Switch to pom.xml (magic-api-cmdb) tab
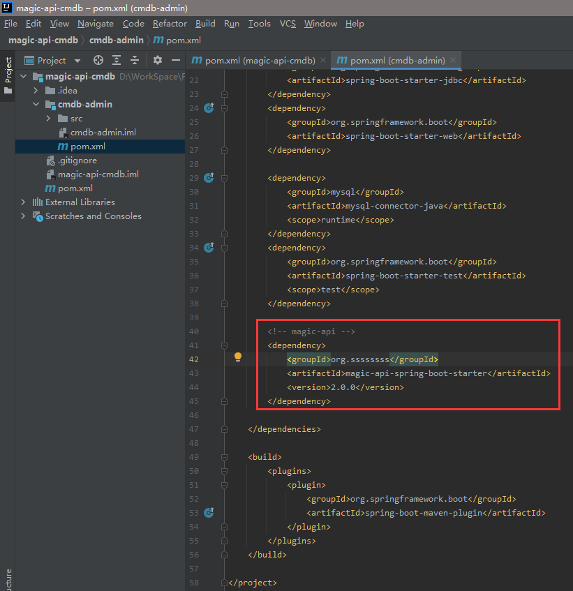573x591 pixels. click(x=259, y=60)
